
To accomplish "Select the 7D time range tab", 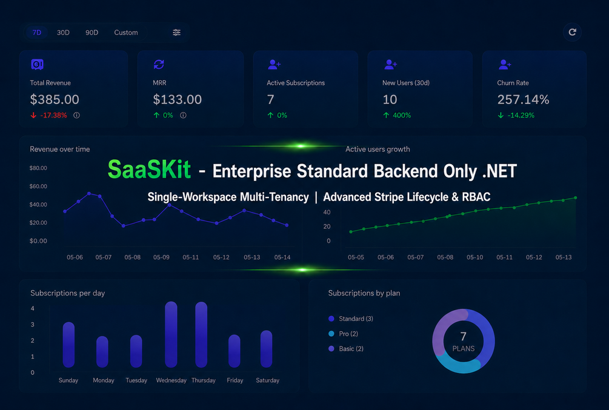I will coord(37,33).
